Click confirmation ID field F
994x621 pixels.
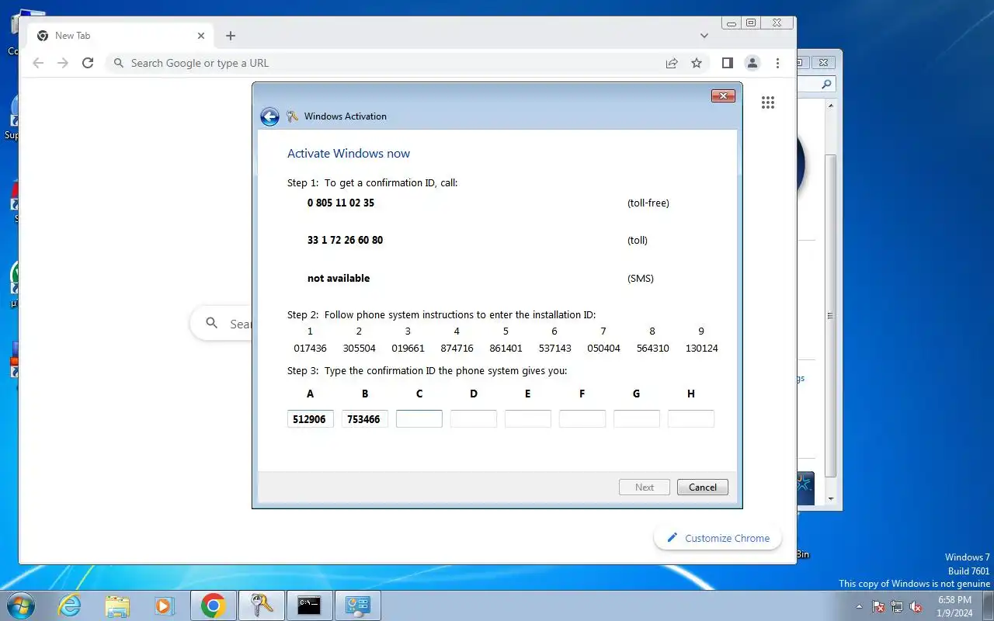[x=582, y=419]
